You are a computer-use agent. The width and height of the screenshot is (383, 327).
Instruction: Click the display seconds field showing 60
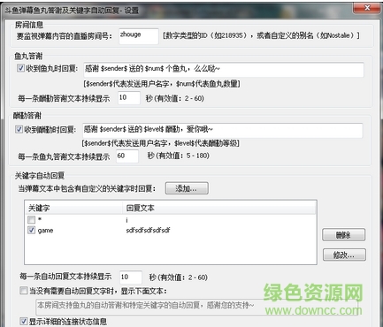(x=127, y=156)
